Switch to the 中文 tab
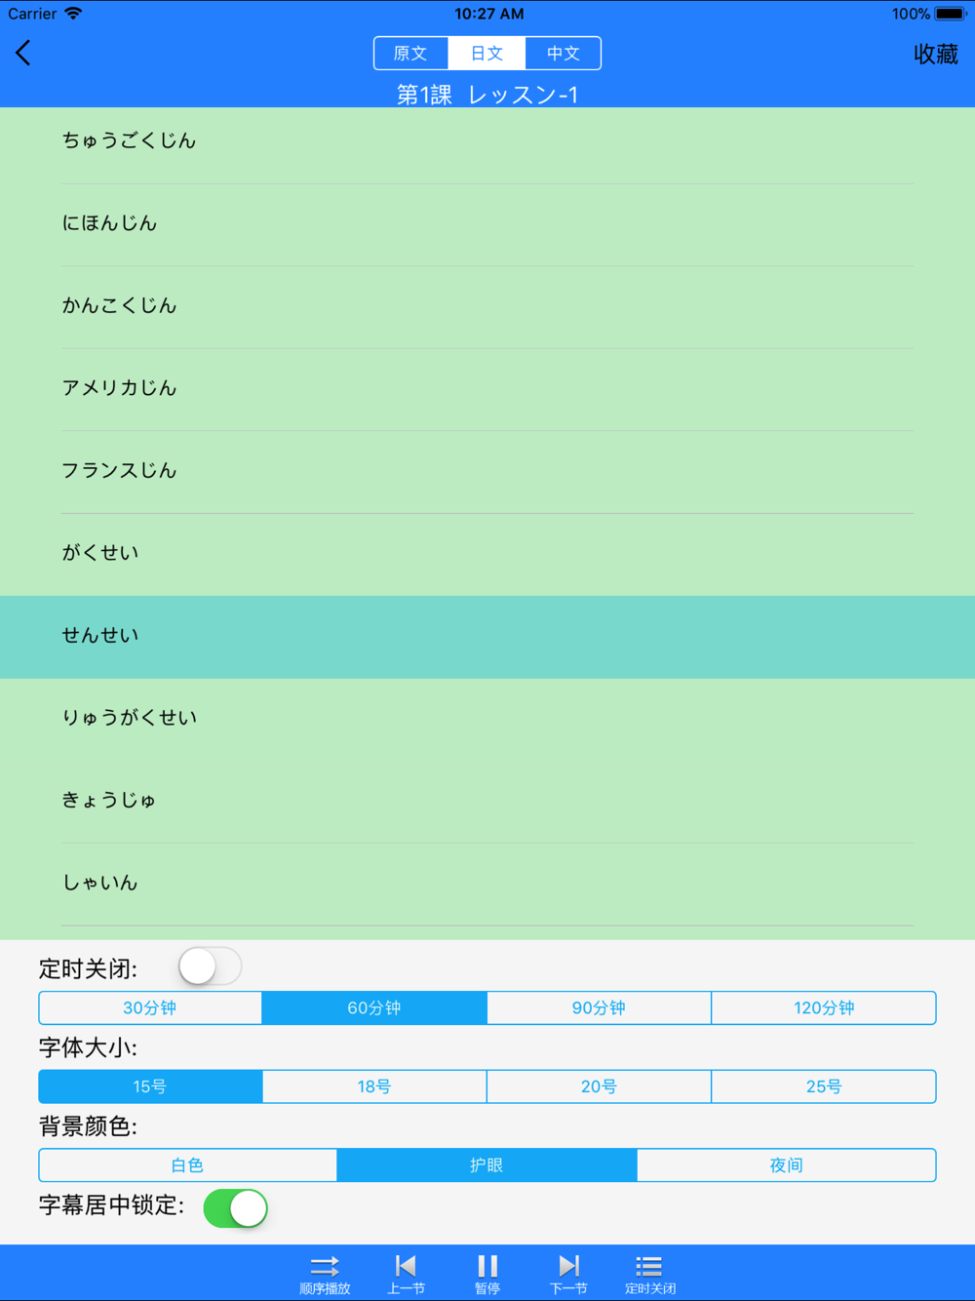The image size is (975, 1301). point(563,54)
